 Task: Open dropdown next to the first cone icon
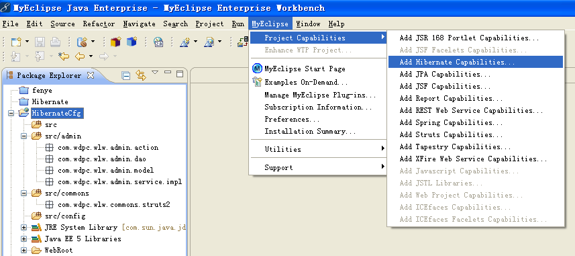point(195,42)
